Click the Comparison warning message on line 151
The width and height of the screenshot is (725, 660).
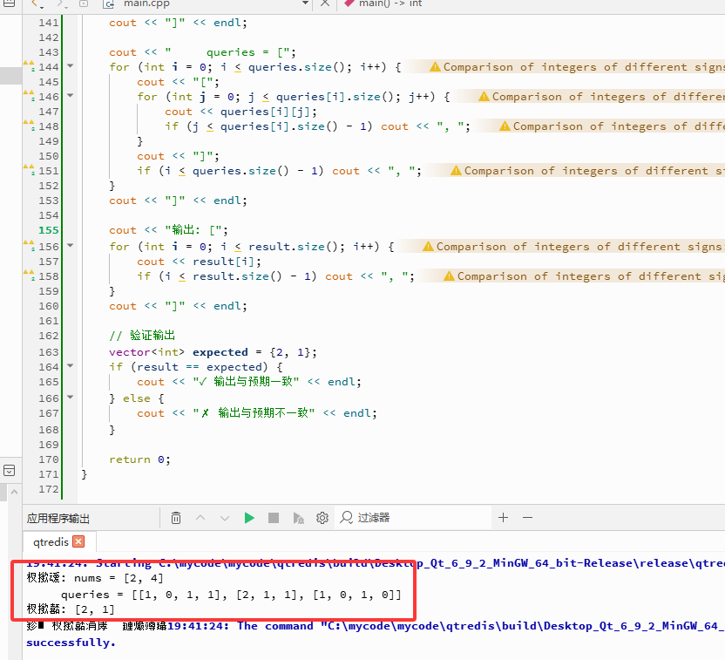click(x=594, y=171)
